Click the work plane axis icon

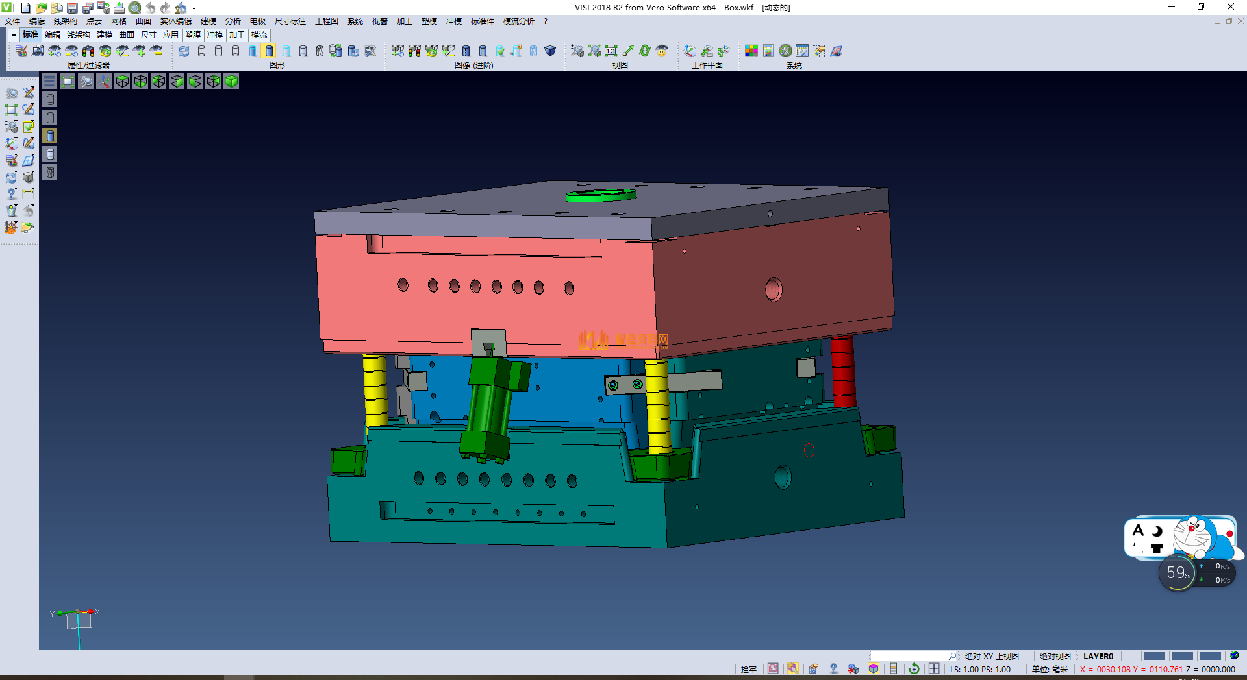tap(690, 51)
